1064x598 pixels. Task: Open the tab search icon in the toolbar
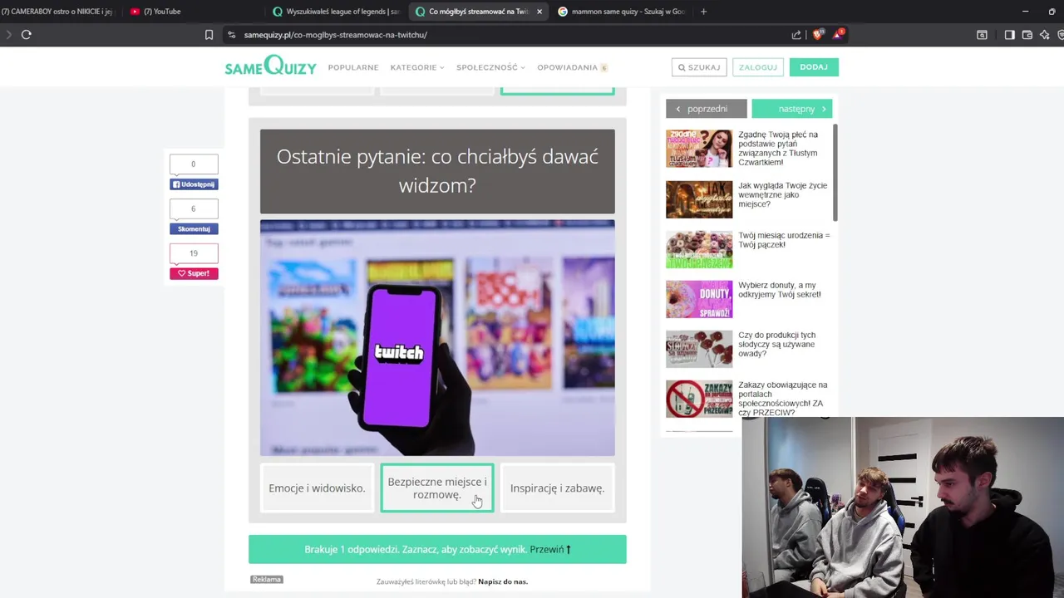(x=982, y=35)
